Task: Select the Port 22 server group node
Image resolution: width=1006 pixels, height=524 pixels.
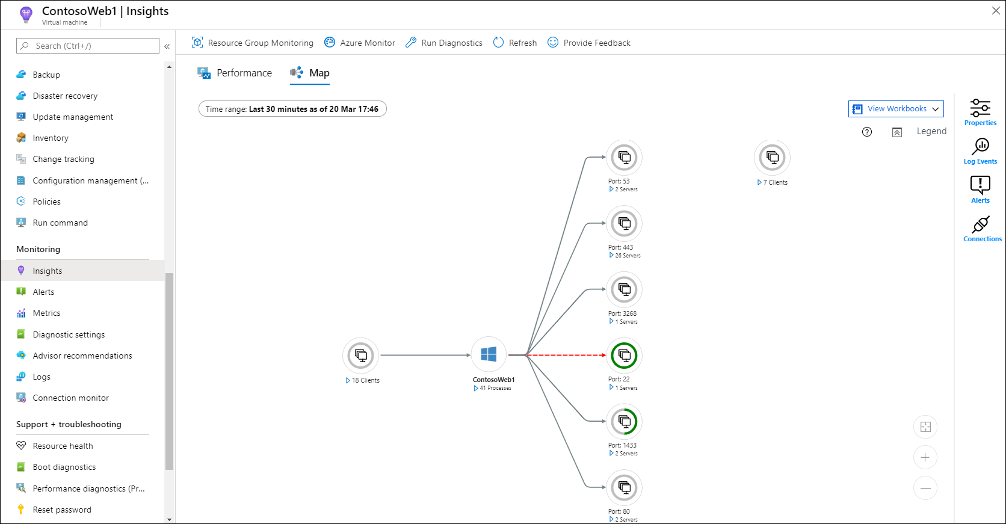Action: [625, 356]
